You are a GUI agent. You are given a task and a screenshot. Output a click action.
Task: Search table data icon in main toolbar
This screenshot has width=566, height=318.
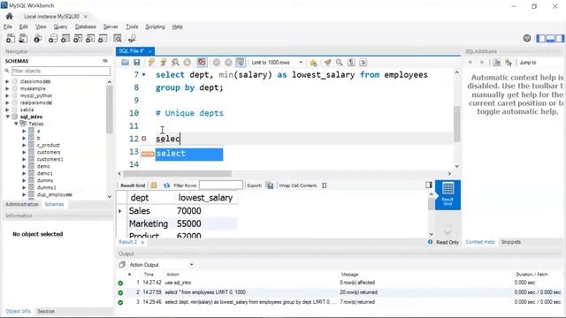point(118,38)
